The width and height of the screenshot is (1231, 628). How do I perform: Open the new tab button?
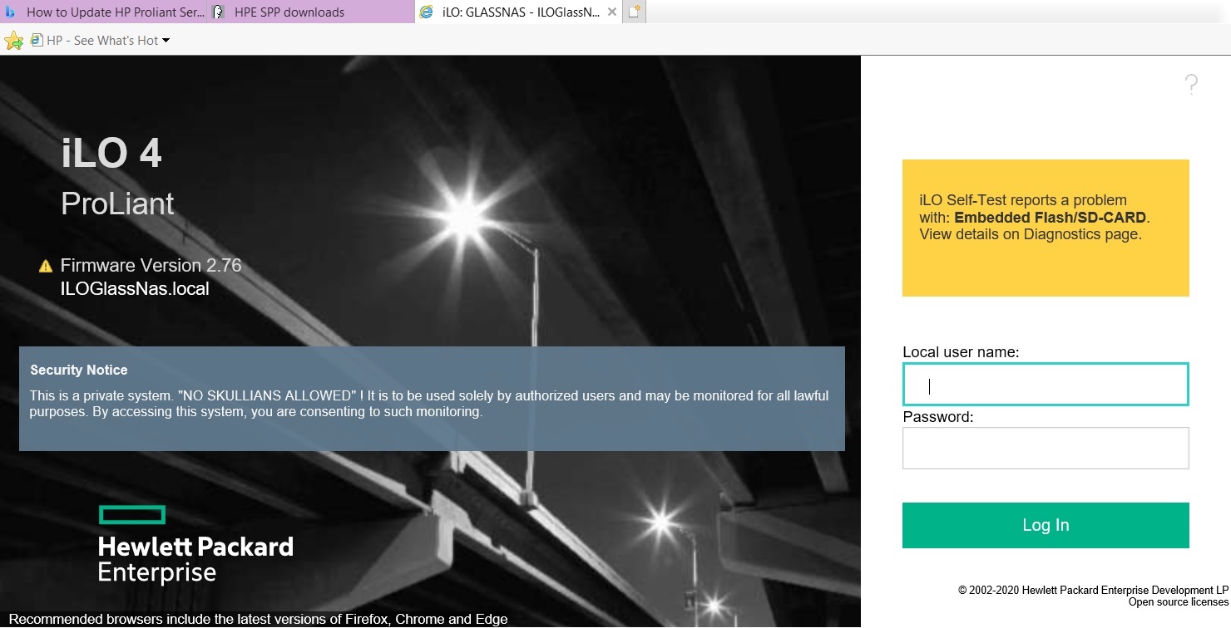click(635, 12)
